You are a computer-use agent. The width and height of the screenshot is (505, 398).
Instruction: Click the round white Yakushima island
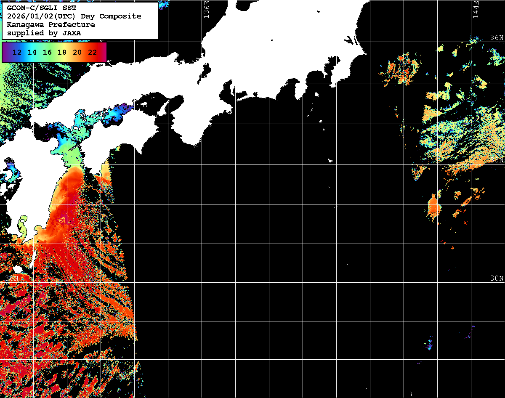(17, 269)
